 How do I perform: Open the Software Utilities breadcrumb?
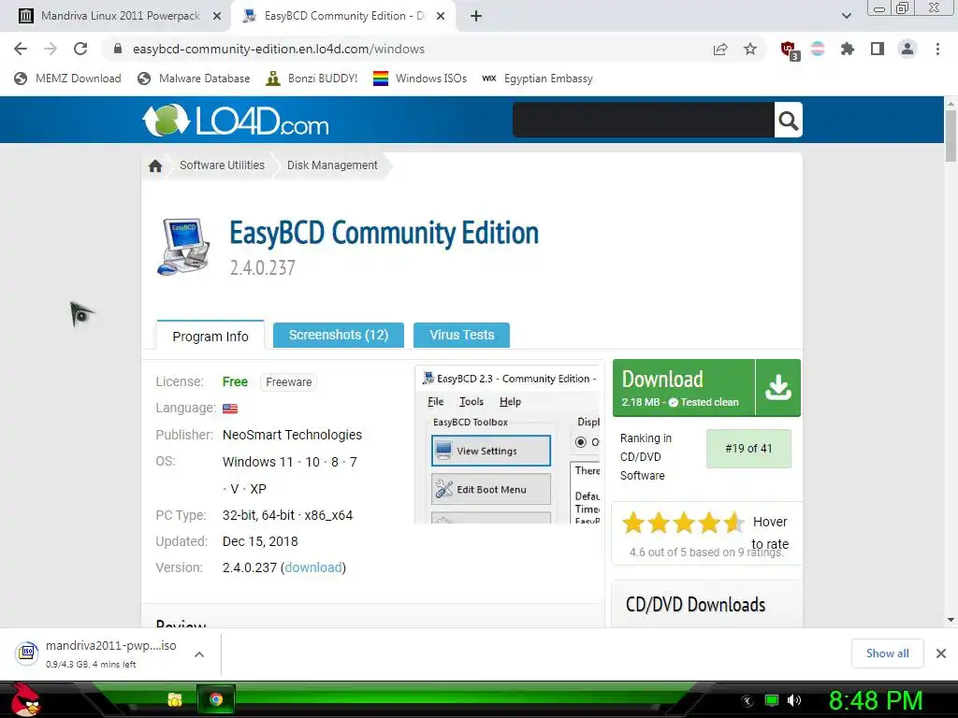[222, 165]
